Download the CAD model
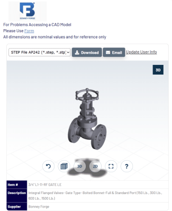This screenshot has height=211, width=172. [87, 53]
